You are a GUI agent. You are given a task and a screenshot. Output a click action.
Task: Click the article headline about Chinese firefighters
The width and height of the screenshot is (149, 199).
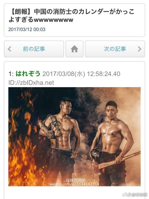click(72, 16)
